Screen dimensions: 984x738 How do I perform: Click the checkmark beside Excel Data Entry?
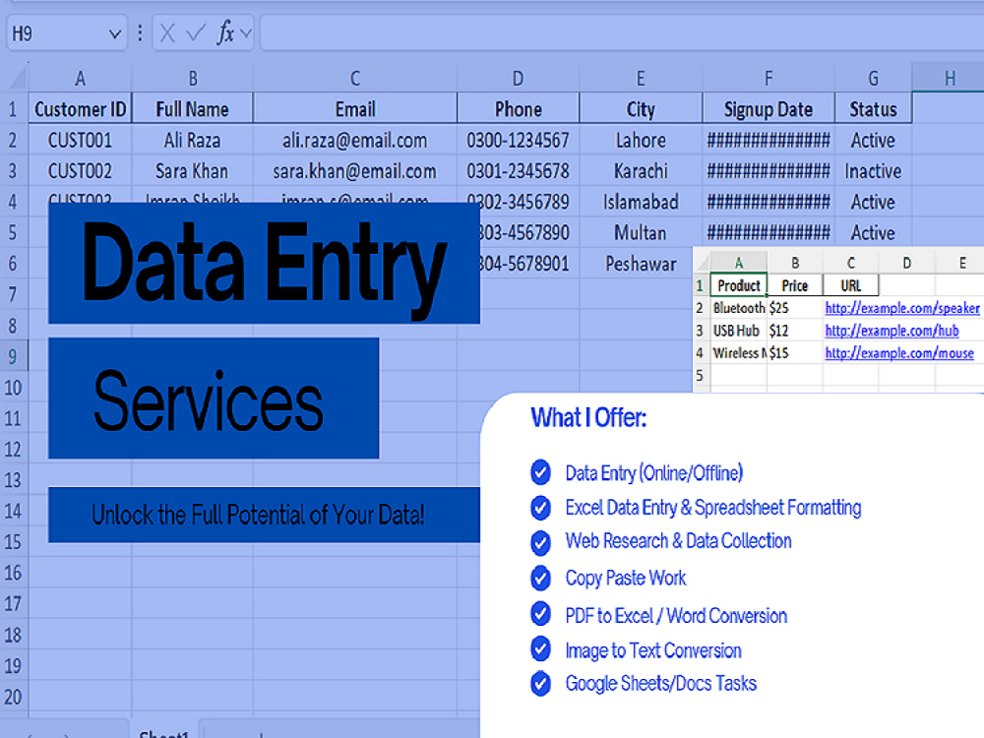pos(540,507)
